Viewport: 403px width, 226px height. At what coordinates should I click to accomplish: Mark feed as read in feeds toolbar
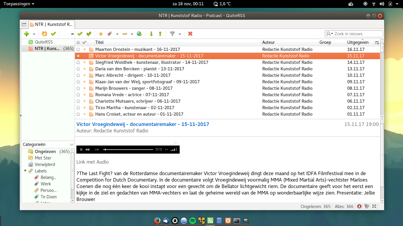(x=53, y=34)
